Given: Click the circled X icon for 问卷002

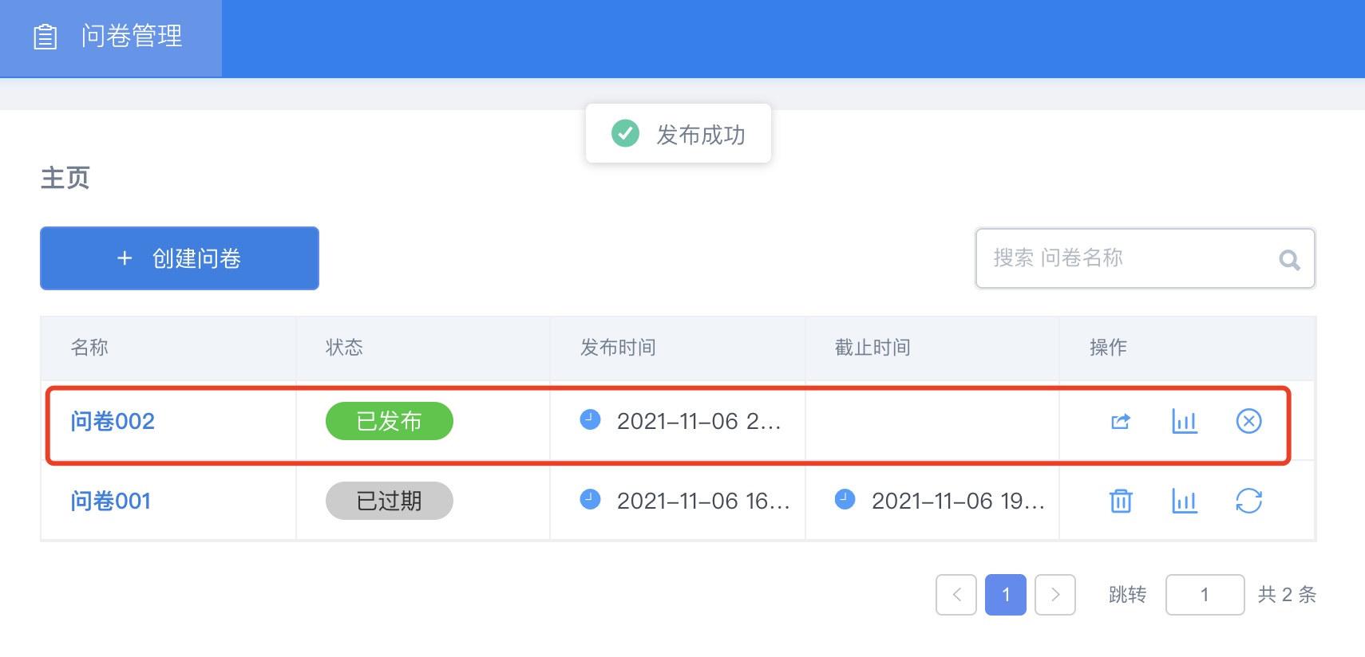Looking at the screenshot, I should click(x=1248, y=421).
